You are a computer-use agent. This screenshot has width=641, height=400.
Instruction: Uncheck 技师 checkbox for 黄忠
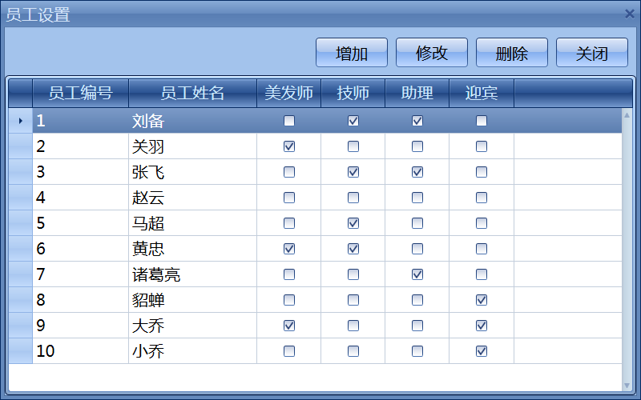[x=353, y=249]
